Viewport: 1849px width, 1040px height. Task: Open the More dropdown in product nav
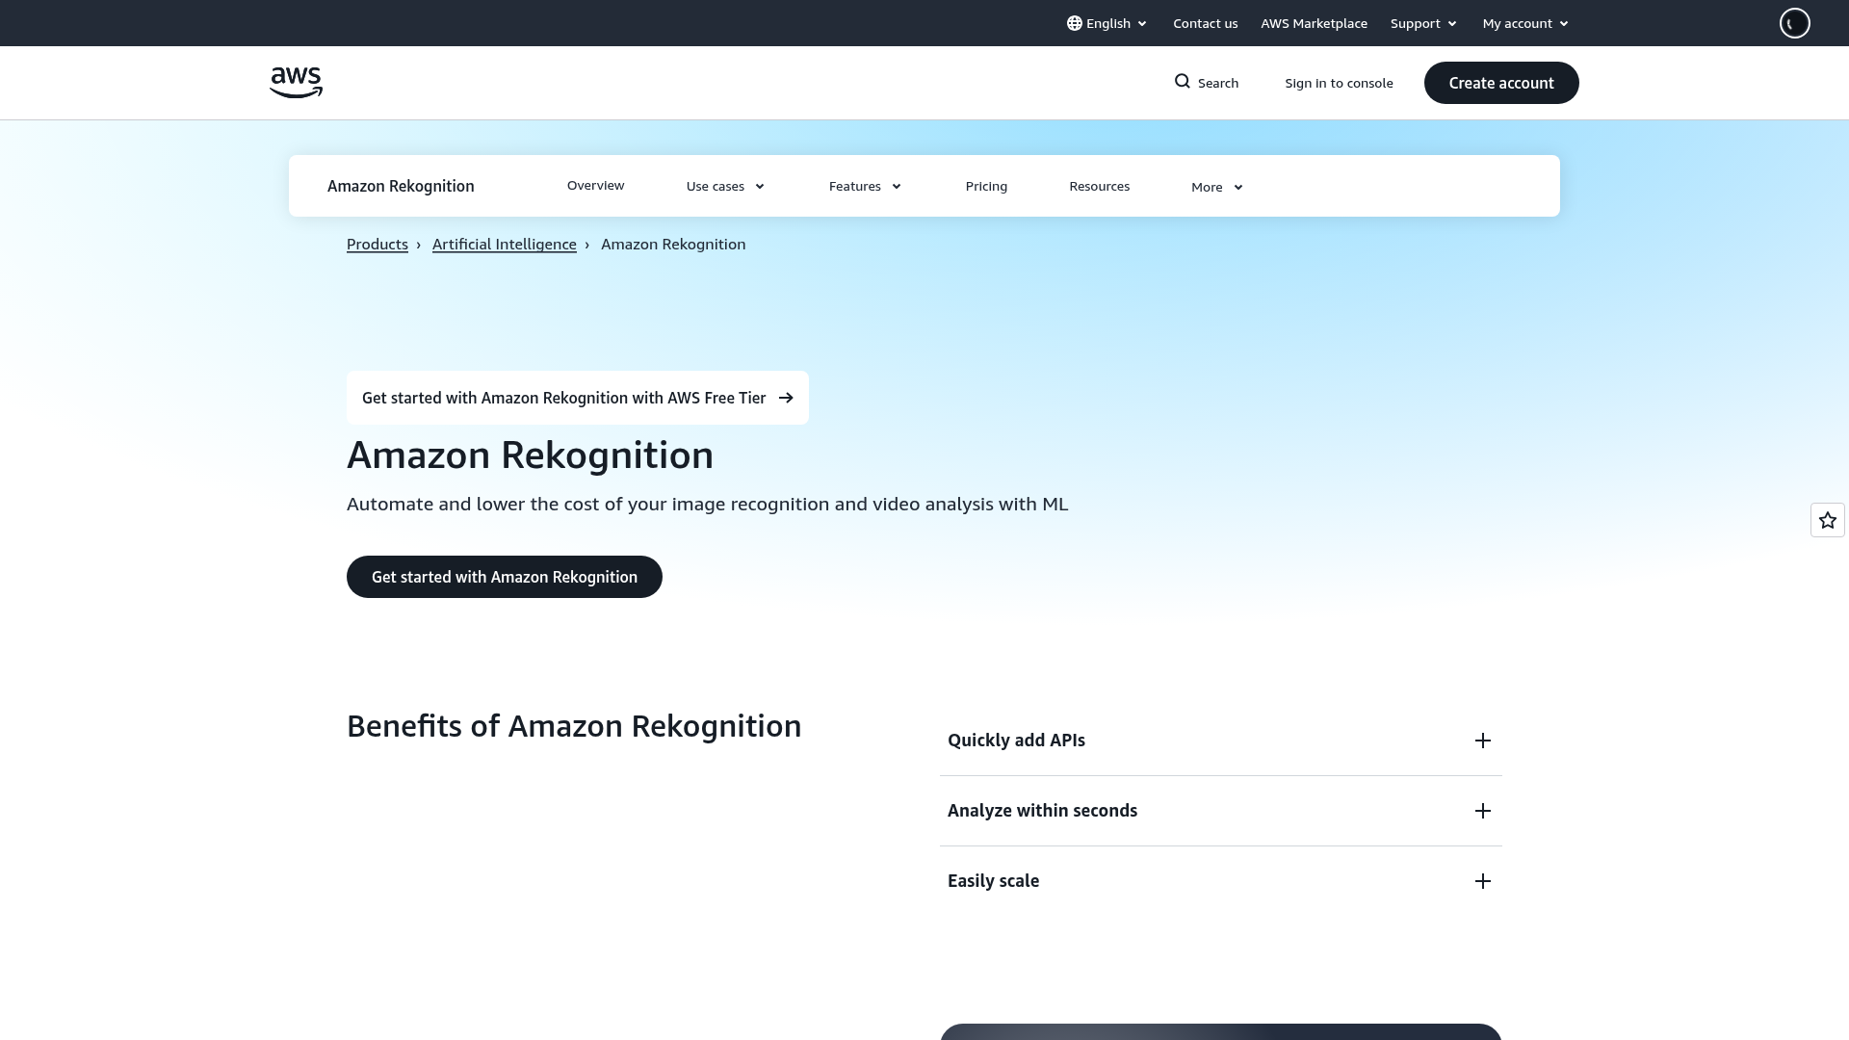coord(1215,187)
